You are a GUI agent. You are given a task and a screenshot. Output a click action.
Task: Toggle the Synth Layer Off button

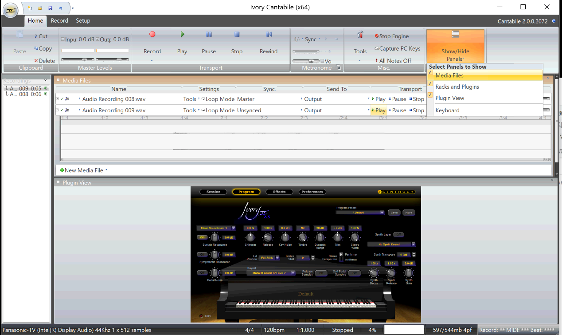pos(398,235)
